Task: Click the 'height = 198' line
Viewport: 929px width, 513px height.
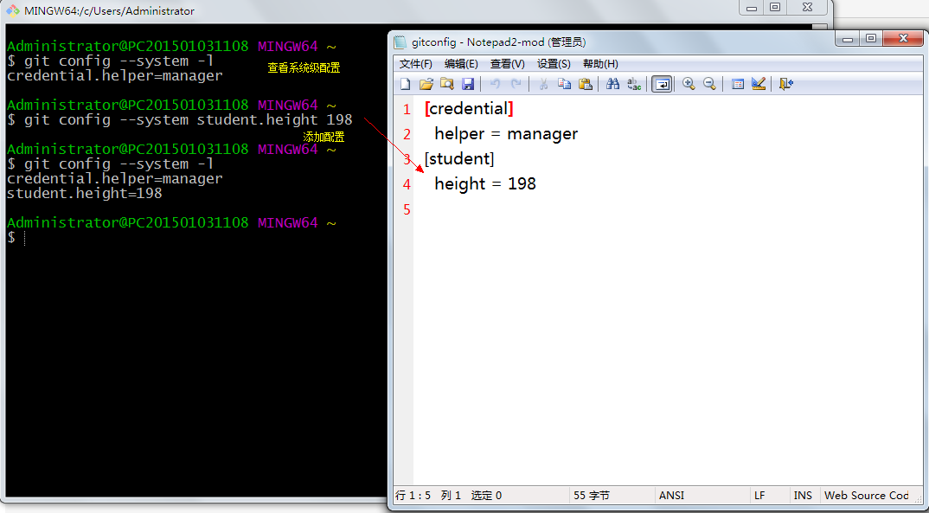Action: tap(485, 183)
